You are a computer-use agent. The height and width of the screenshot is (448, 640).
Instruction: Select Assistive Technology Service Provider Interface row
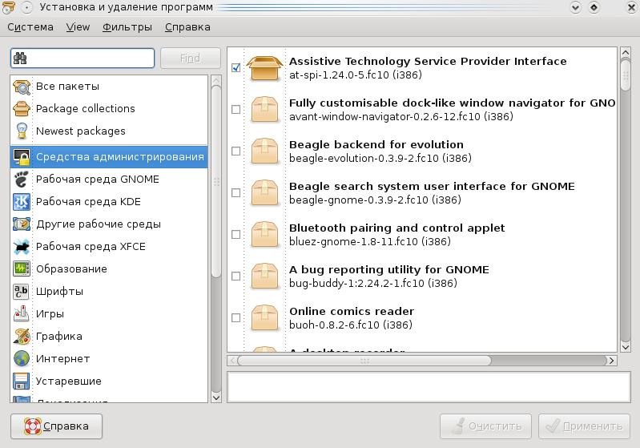pyautogui.click(x=422, y=68)
